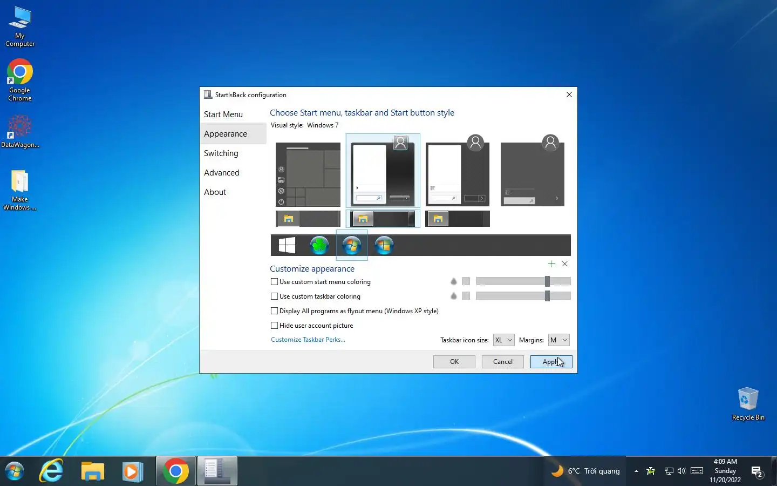The width and height of the screenshot is (777, 486).
Task: Click the start menu color swatch
Action: tap(466, 281)
